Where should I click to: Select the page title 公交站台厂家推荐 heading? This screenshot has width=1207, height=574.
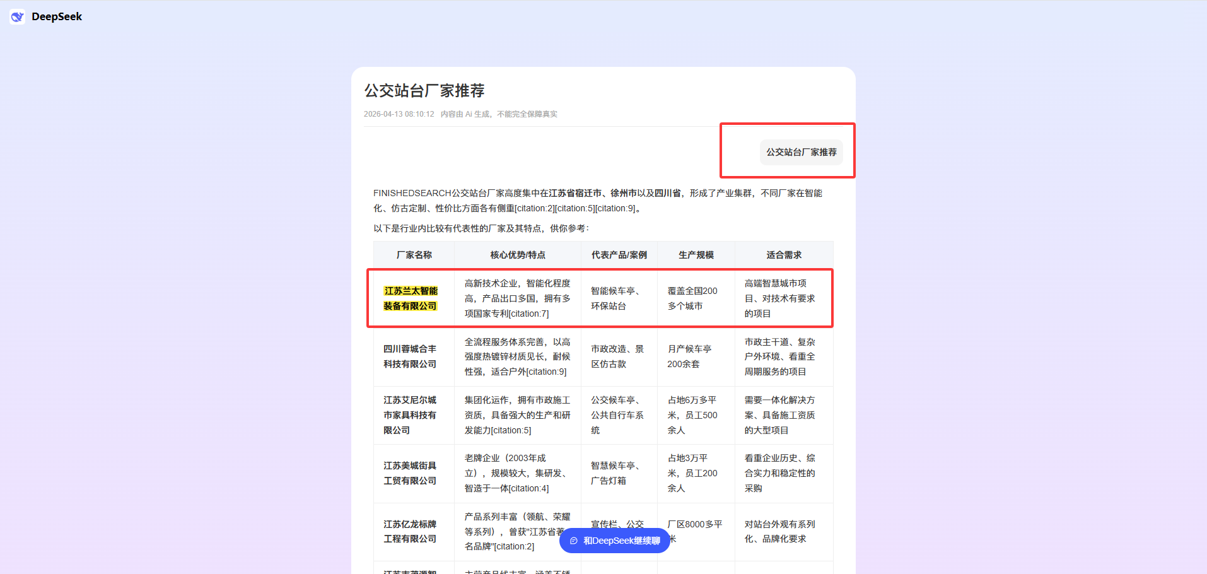tap(424, 91)
